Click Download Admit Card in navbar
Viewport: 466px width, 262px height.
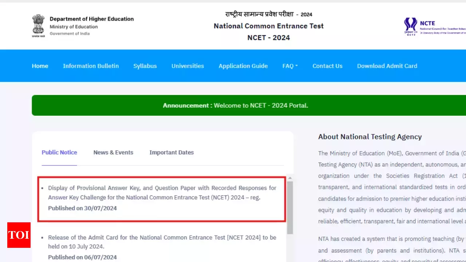387,66
